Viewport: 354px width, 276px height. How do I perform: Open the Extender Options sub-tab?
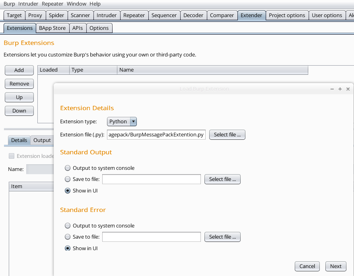point(99,28)
